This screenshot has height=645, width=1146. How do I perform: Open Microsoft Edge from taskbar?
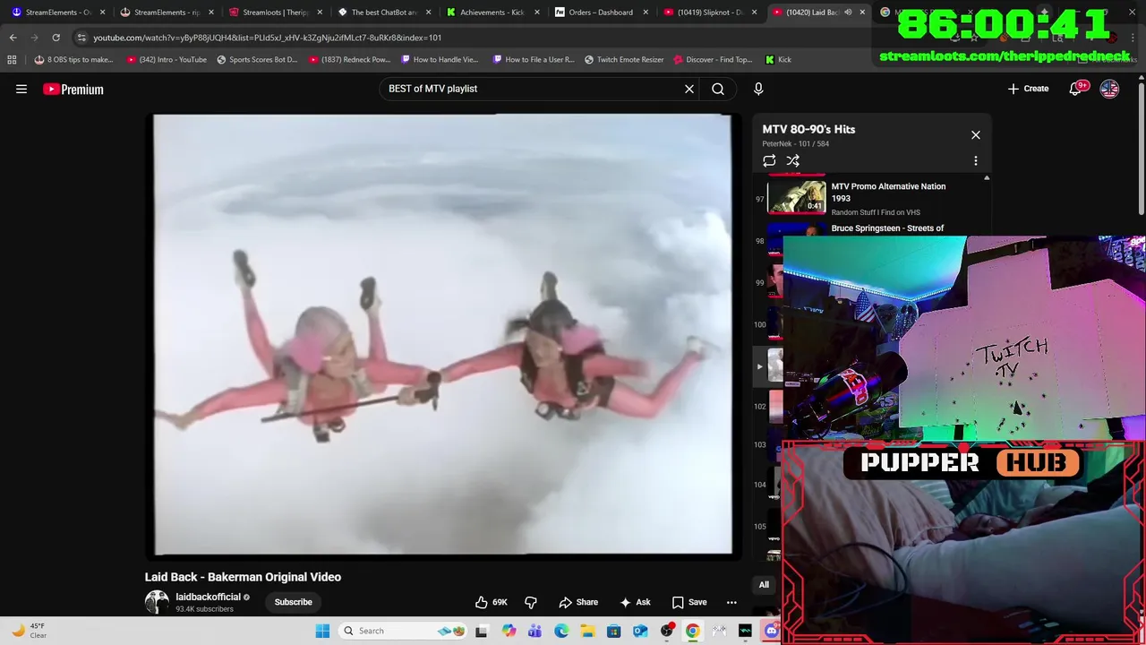click(561, 631)
